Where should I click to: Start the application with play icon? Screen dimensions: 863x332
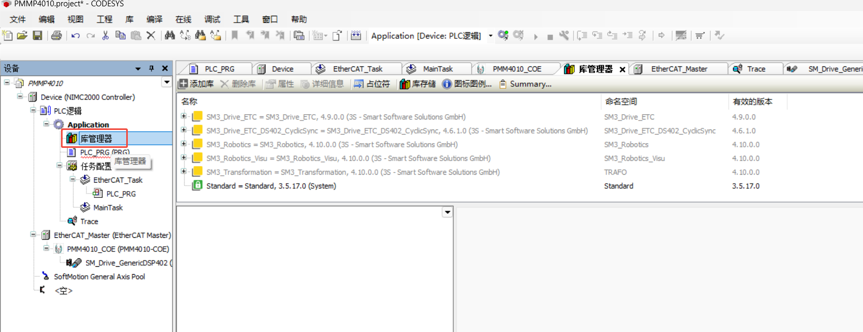coord(535,36)
